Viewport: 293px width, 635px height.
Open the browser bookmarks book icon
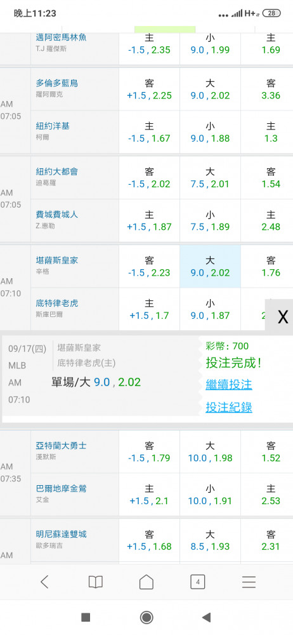96,582
